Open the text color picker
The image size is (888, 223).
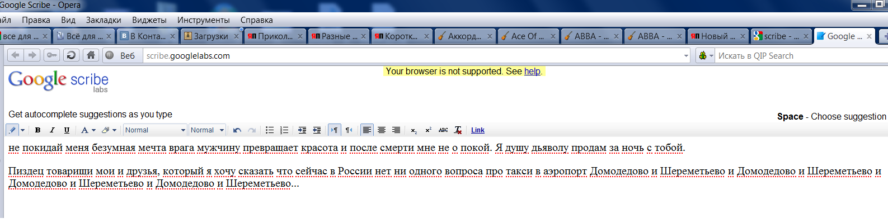tap(88, 130)
